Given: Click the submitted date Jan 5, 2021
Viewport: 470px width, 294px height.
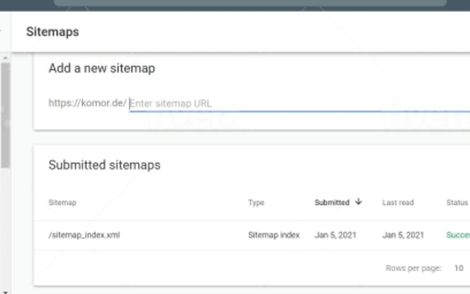Looking at the screenshot, I should [x=335, y=235].
